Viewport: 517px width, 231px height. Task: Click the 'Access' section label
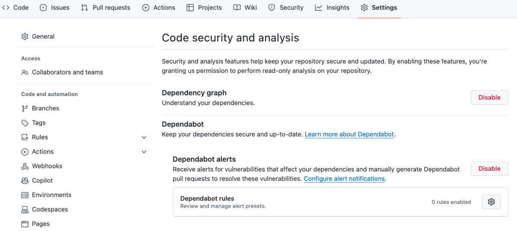click(x=31, y=58)
